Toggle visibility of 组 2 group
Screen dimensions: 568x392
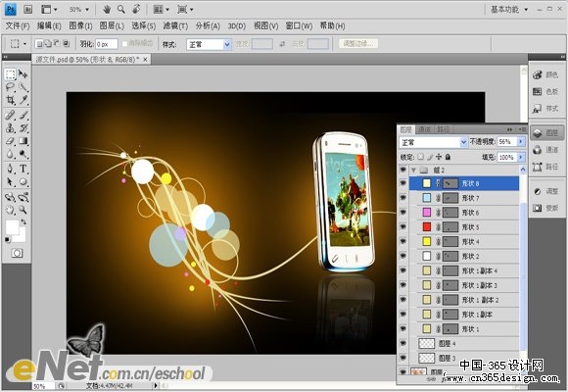[402, 170]
